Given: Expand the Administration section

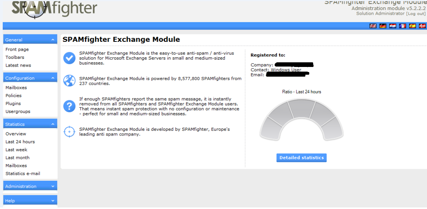Looking at the screenshot, I should (x=53, y=187).
